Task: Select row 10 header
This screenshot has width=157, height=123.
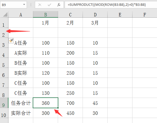Action: [4, 113]
